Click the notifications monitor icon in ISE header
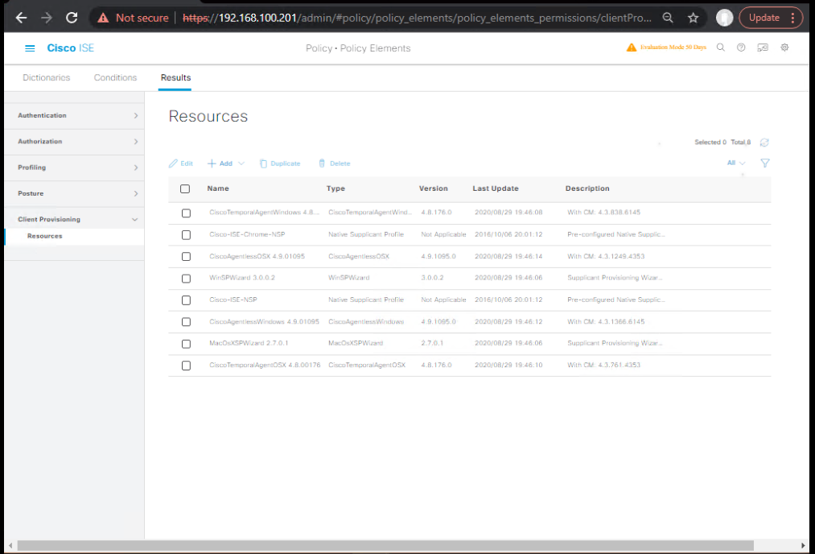This screenshot has height=554, width=815. pos(763,48)
